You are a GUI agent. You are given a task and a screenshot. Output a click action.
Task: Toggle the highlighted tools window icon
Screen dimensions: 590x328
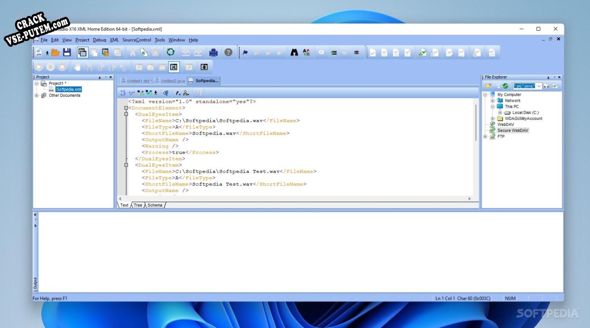[174, 67]
